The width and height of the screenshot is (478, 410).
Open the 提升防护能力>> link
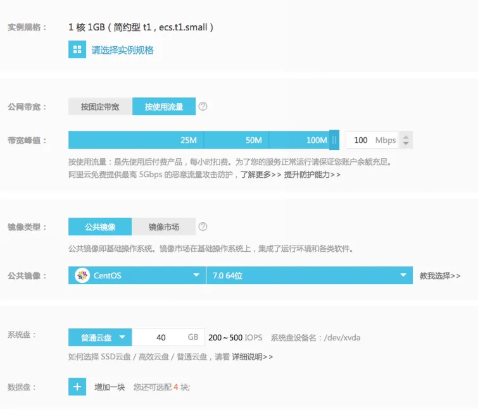pyautogui.click(x=312, y=175)
